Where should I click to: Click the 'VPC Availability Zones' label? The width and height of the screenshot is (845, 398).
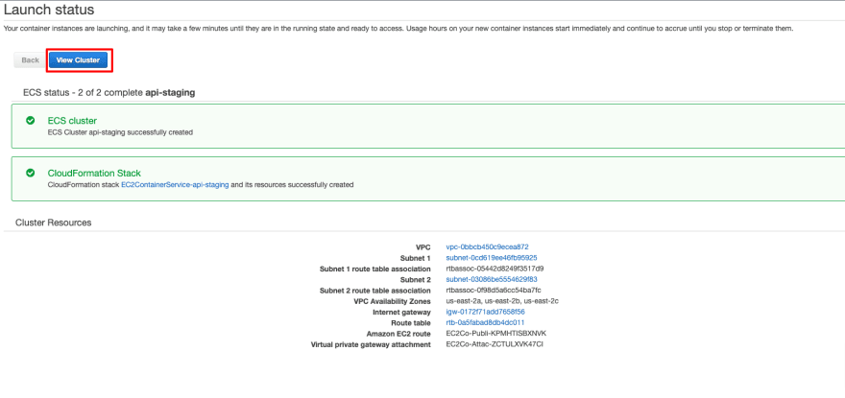click(x=391, y=301)
